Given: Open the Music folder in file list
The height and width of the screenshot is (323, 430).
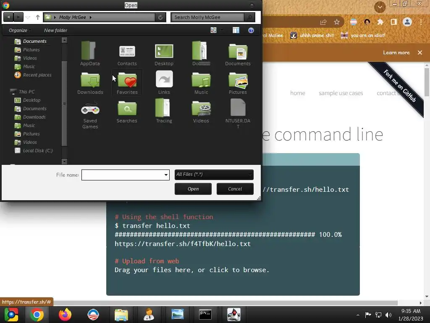Looking at the screenshot, I should coord(201,83).
